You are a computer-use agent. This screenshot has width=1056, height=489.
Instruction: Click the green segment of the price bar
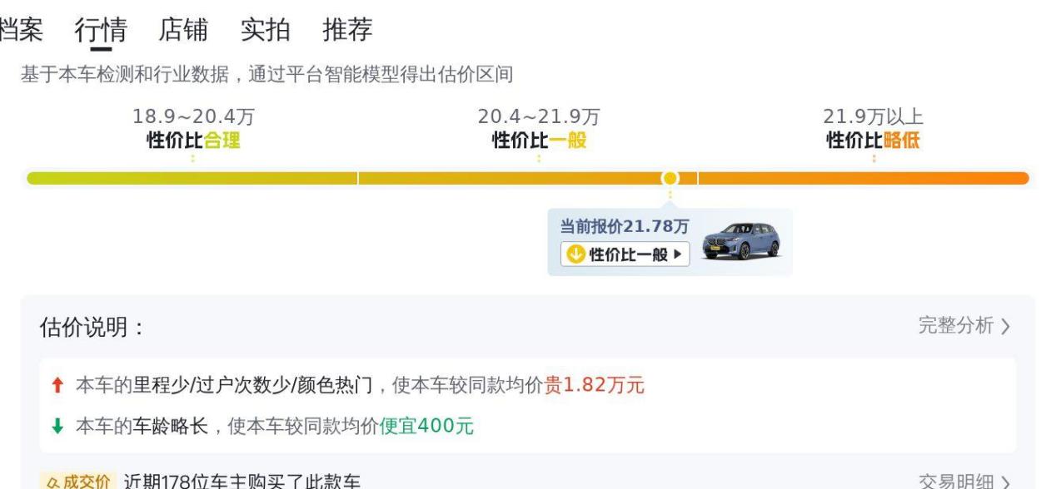point(192,178)
